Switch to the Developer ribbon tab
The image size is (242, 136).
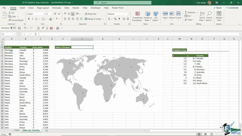pos(96,8)
